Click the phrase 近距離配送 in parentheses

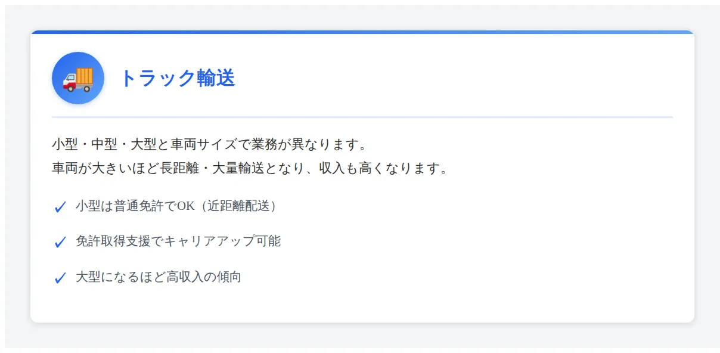238,206
